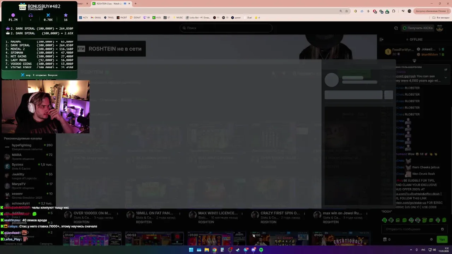452x254 pixels.
Task: Open chat settings gear icon
Action: (431, 240)
